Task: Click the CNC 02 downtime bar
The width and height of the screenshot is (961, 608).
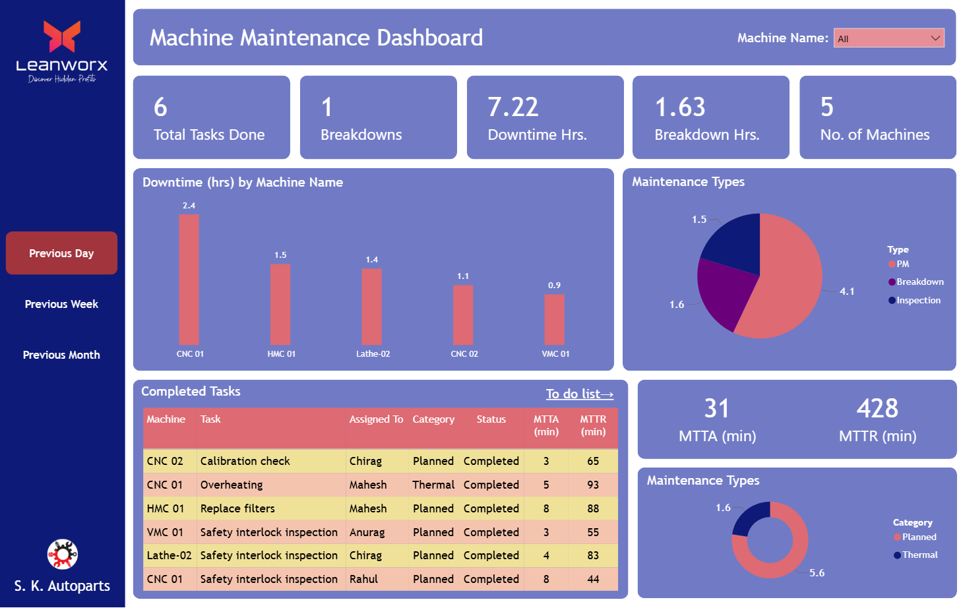Action: (463, 315)
